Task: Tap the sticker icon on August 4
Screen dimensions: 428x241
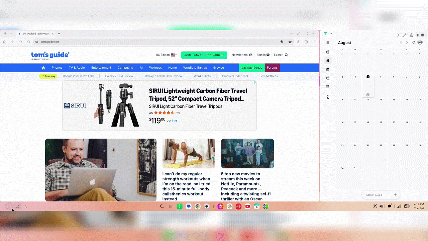Action: tap(368, 95)
